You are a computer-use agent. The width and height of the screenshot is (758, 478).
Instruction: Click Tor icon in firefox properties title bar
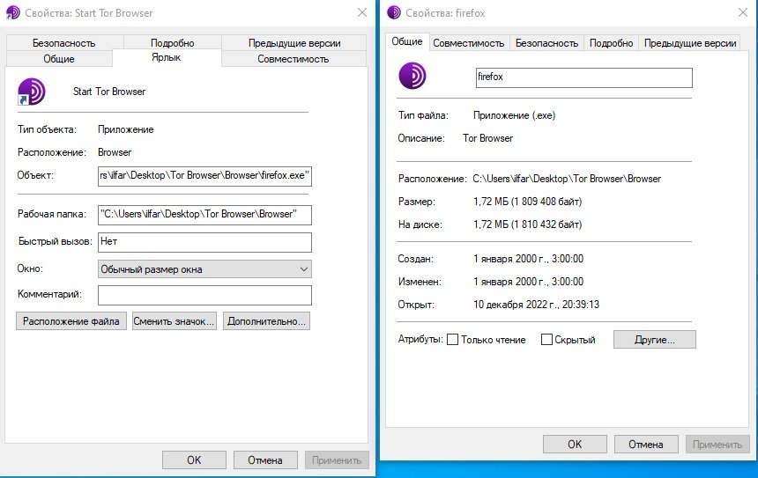[393, 12]
